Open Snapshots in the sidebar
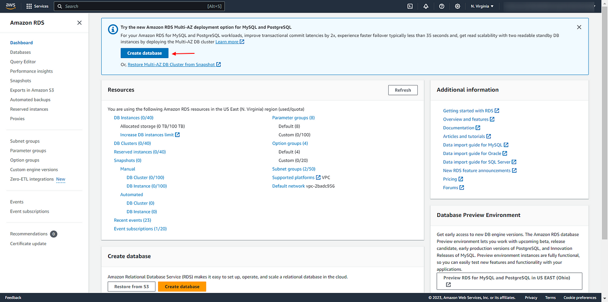 (20, 81)
